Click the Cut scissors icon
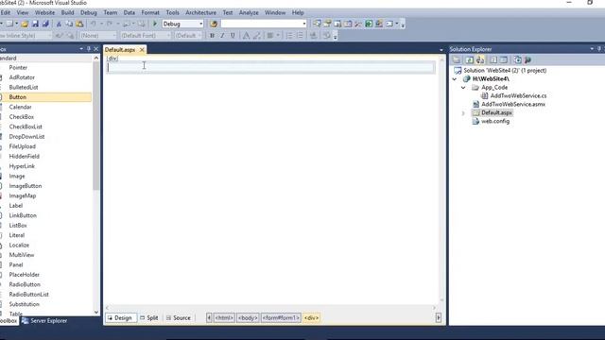 pyautogui.click(x=59, y=24)
